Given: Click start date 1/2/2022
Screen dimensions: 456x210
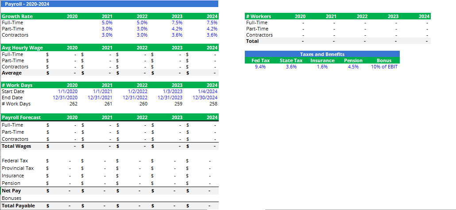Looking at the screenshot, I should [x=138, y=91].
